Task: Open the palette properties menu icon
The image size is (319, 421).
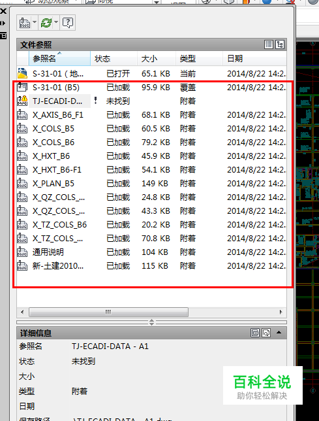Action: [3, 35]
